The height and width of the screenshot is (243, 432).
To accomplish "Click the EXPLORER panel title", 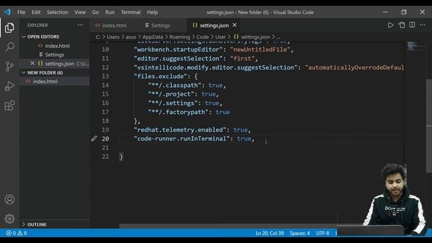I will click(x=38, y=25).
